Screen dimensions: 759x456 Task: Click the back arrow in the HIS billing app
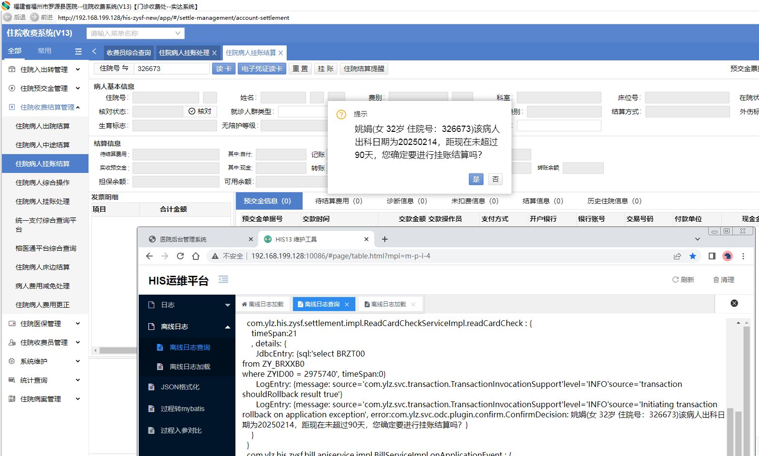(7, 17)
